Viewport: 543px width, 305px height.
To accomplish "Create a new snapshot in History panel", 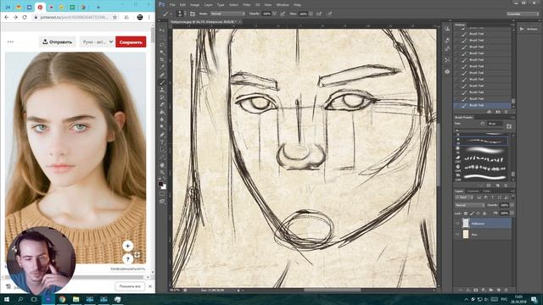I will (x=498, y=112).
